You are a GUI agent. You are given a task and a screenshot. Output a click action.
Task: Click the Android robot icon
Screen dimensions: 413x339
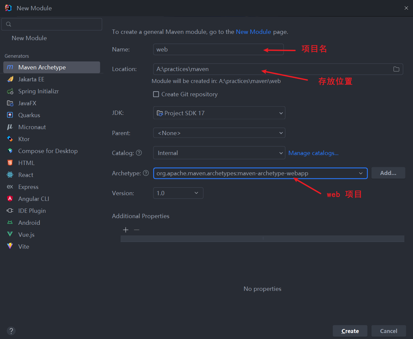coord(10,223)
